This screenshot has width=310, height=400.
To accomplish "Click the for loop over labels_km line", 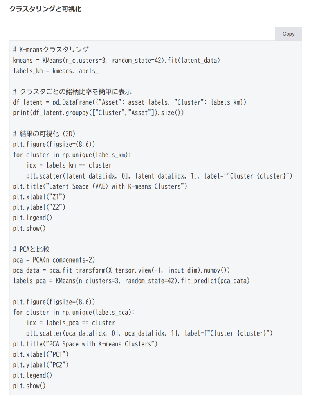I will [x=73, y=155].
